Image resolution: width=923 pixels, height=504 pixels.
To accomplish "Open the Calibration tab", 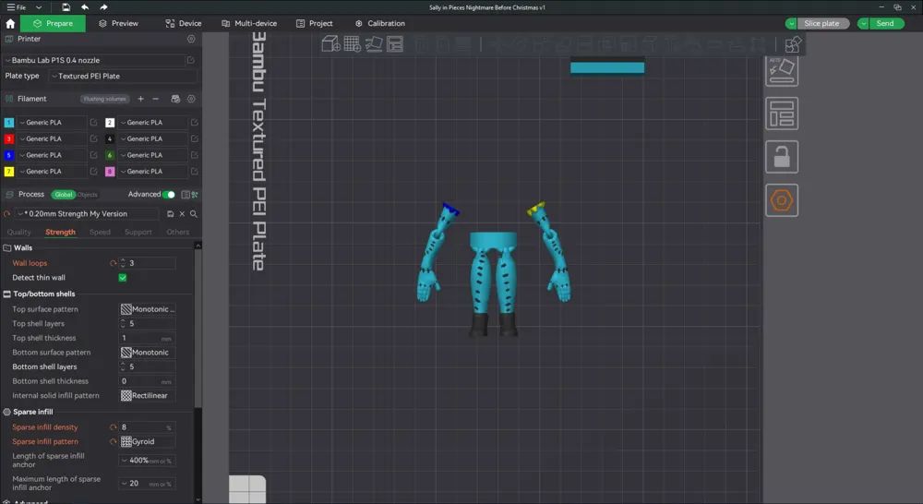I will click(380, 24).
